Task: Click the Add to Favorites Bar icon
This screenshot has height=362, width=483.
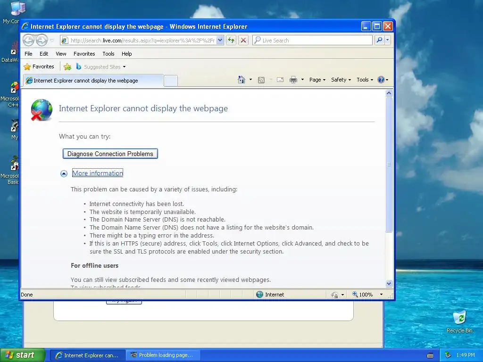Action: 67,66
